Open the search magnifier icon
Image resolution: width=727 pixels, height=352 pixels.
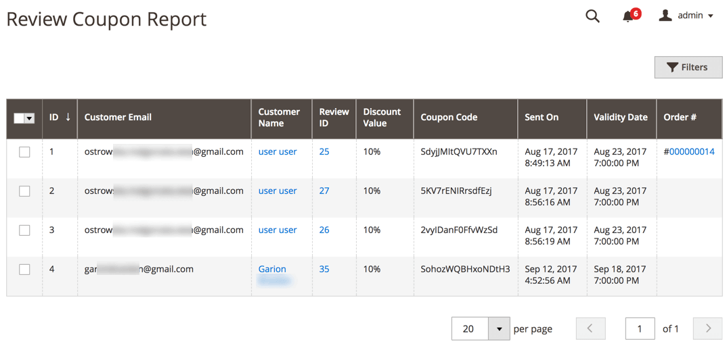pyautogui.click(x=592, y=16)
